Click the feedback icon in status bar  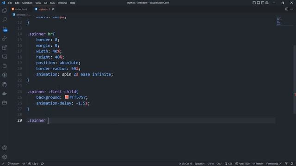pyautogui.click(x=286, y=164)
